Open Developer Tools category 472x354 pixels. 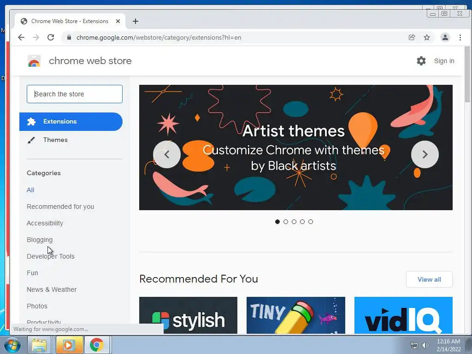[51, 256]
